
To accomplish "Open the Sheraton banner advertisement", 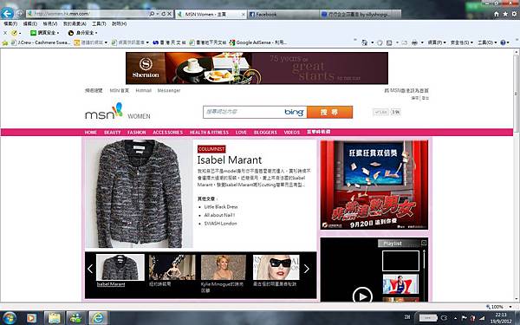I will click(x=257, y=68).
